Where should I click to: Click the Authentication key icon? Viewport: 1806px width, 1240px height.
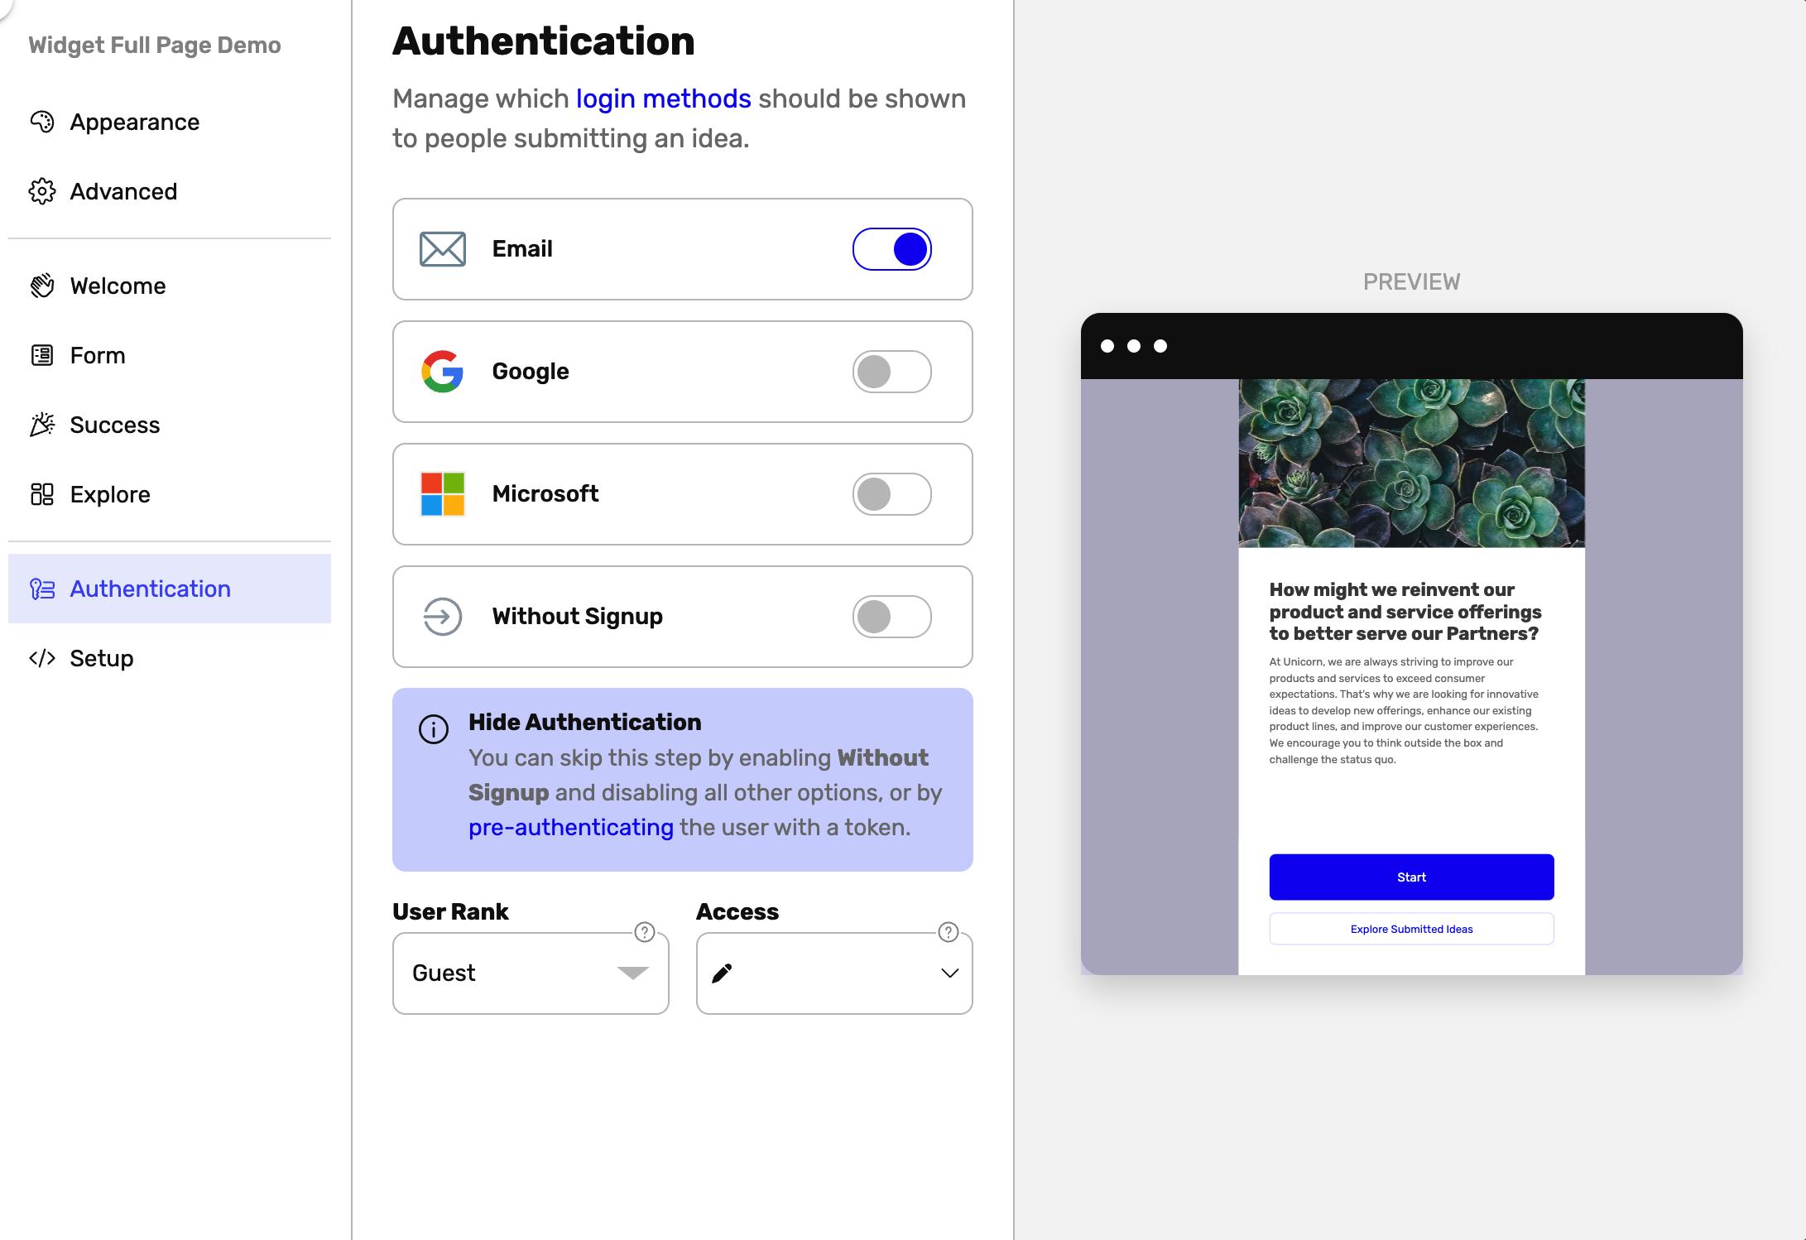(x=42, y=589)
